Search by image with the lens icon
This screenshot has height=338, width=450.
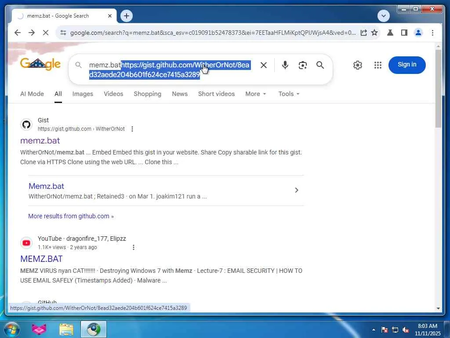pos(302,65)
